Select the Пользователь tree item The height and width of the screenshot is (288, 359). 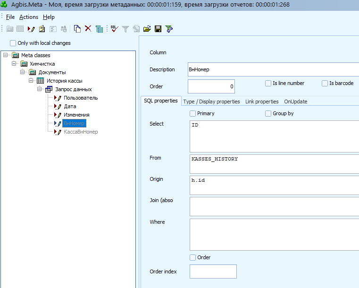coord(81,98)
